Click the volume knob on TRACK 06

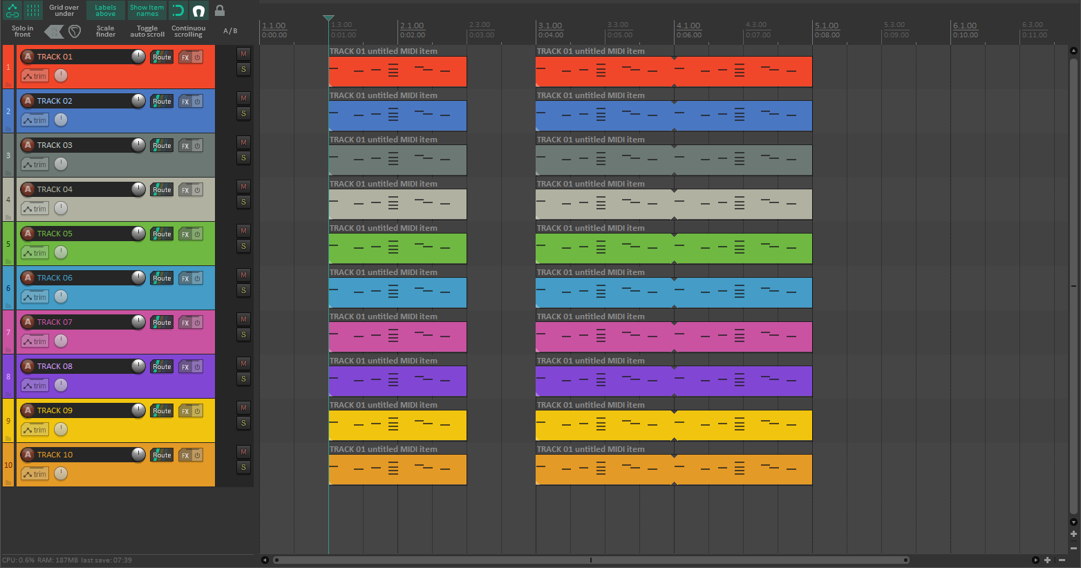click(138, 278)
